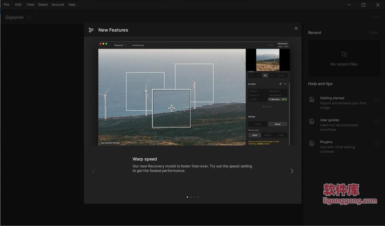Go to next feature slide arrow

click(292, 171)
